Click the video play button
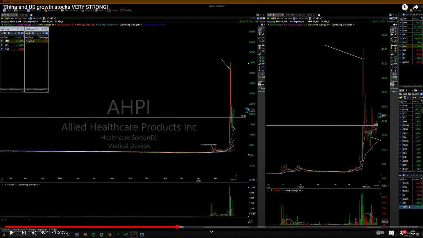Viewport: 423px width, 238px height. point(11,232)
